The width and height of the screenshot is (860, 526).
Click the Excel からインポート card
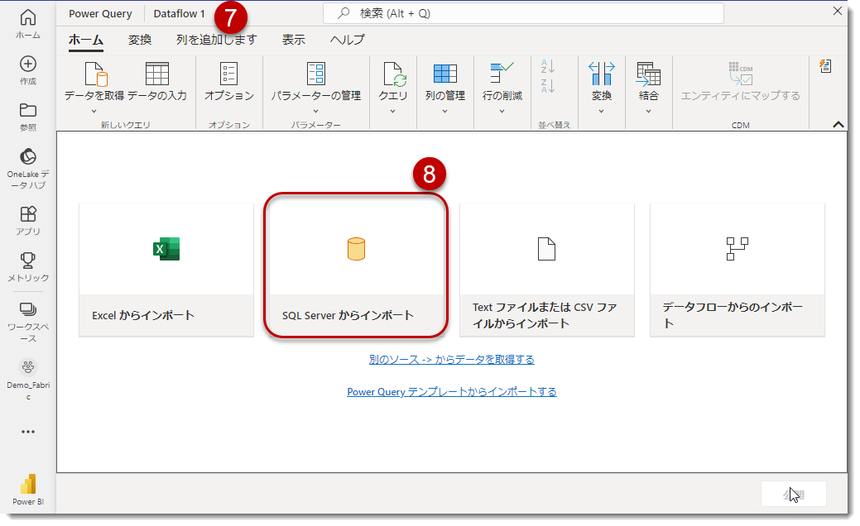pyautogui.click(x=166, y=270)
